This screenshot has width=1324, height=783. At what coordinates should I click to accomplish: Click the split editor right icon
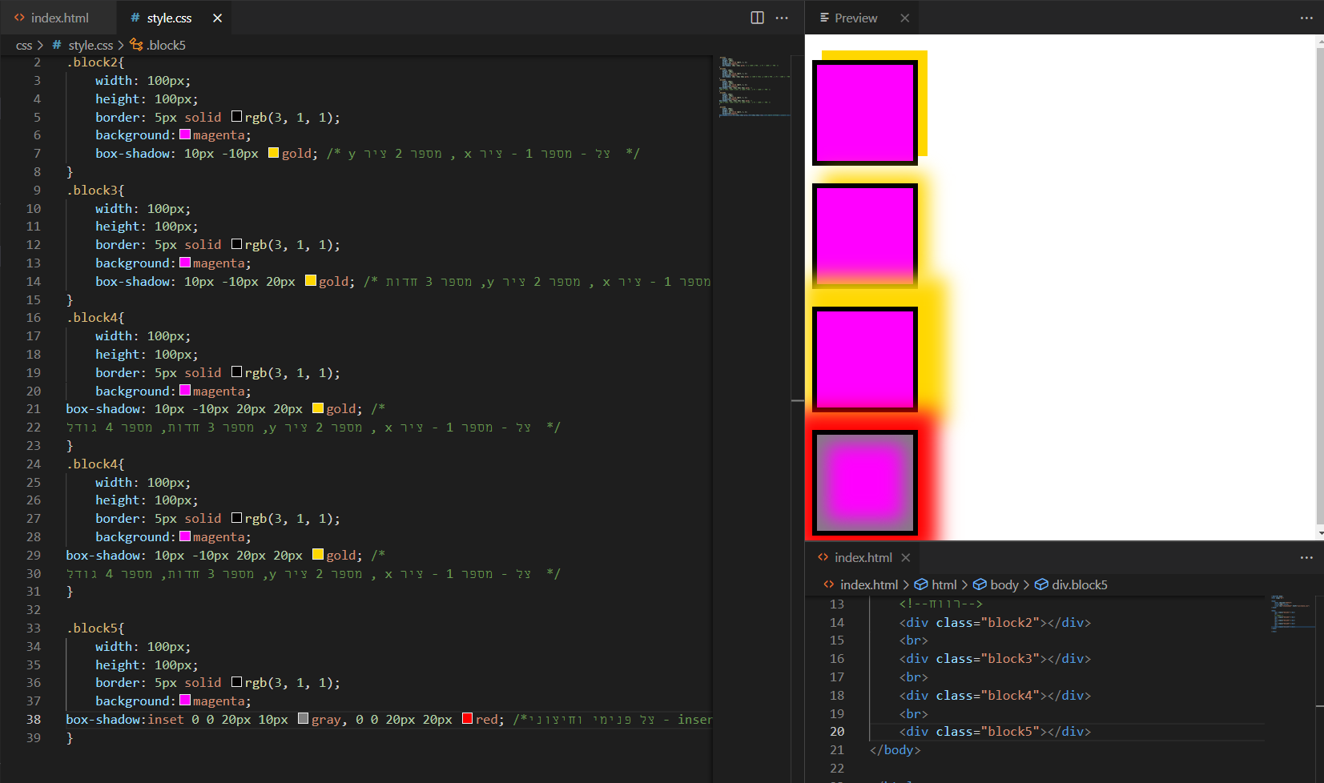coord(757,18)
